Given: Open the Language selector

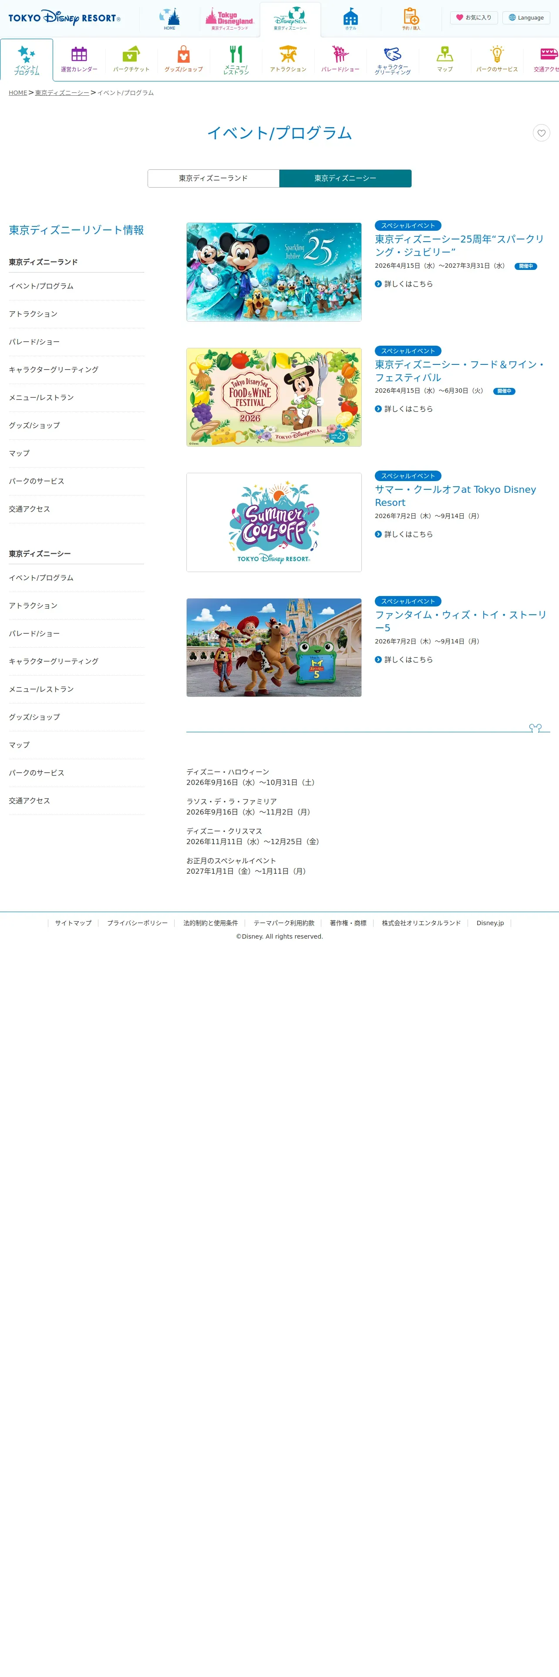Looking at the screenshot, I should (526, 17).
